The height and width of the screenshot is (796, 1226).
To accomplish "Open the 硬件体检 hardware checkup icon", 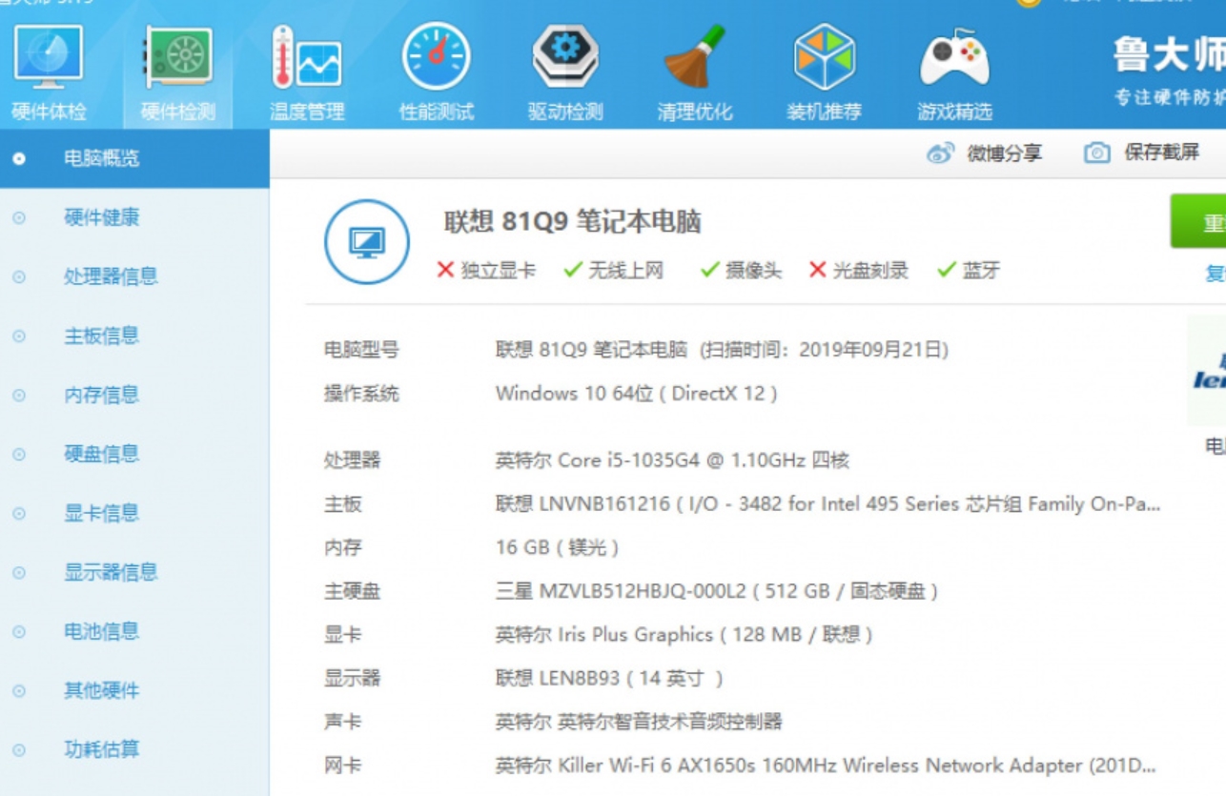I will click(49, 71).
